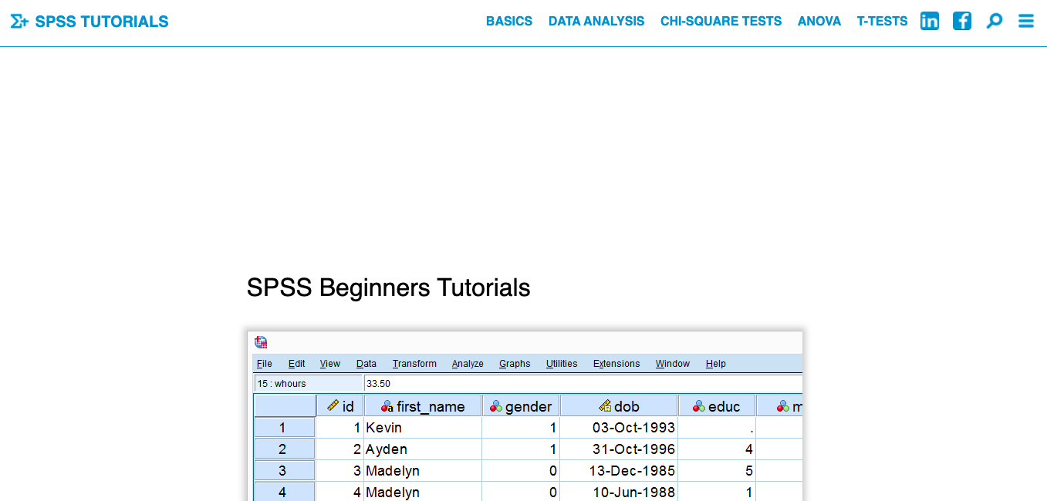Open the Basics menu link
The height and width of the screenshot is (501, 1047).
tap(509, 22)
